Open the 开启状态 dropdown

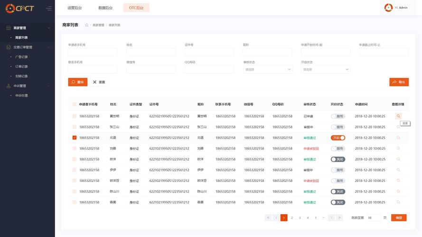point(326,69)
